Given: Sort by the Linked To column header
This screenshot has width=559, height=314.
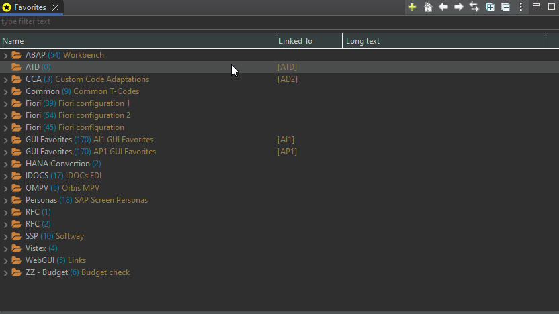Looking at the screenshot, I should tap(309, 41).
